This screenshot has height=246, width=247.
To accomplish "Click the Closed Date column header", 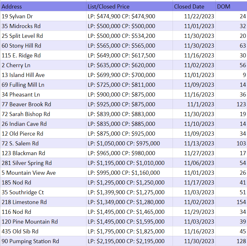I will tap(189, 6).
